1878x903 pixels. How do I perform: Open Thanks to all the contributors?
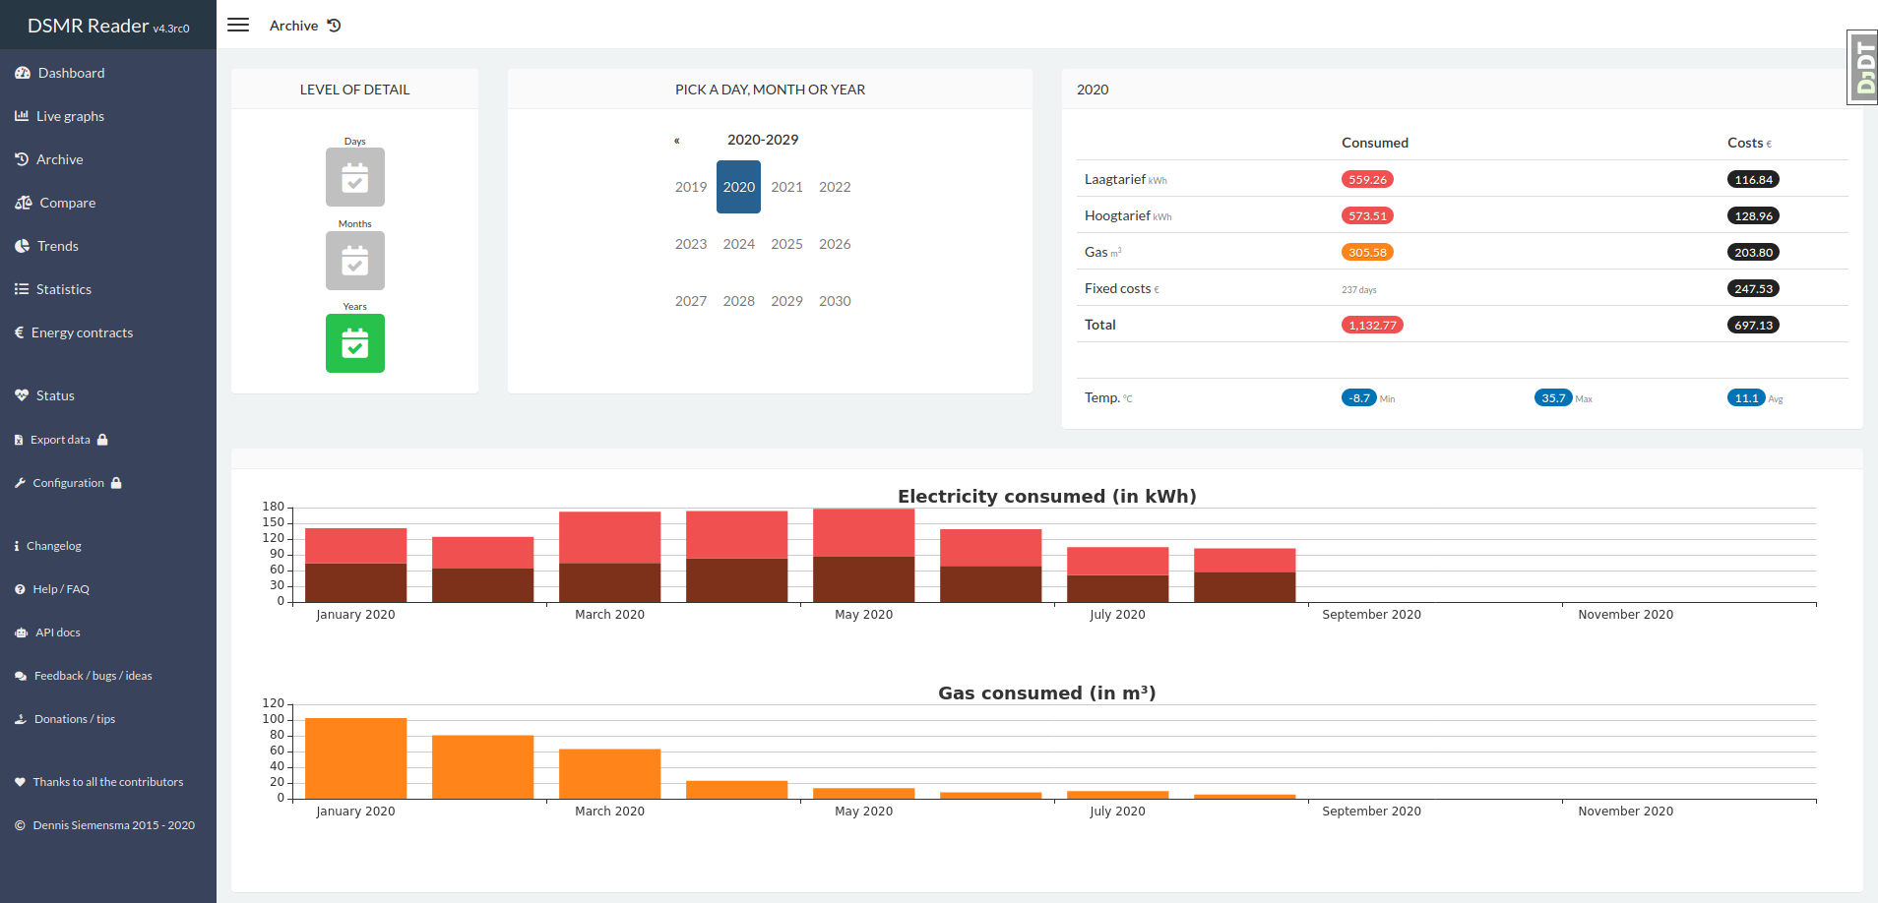pyautogui.click(x=108, y=782)
